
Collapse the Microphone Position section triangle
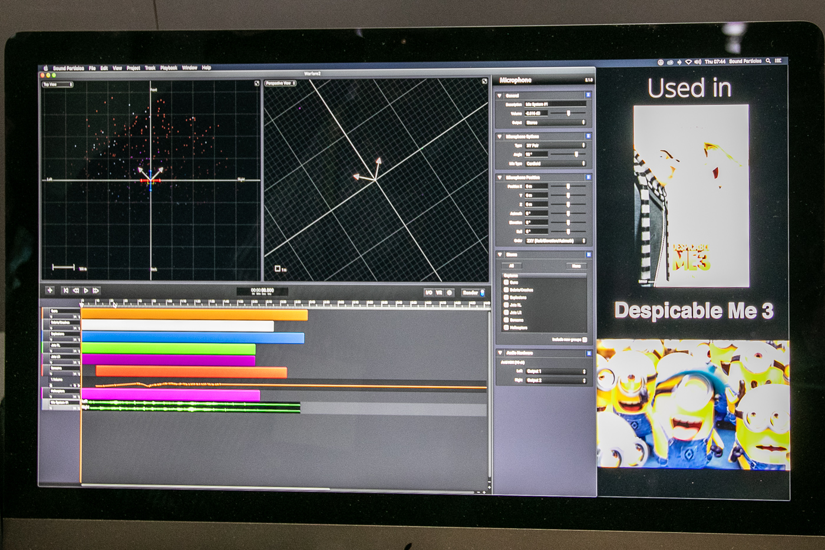[x=500, y=177]
